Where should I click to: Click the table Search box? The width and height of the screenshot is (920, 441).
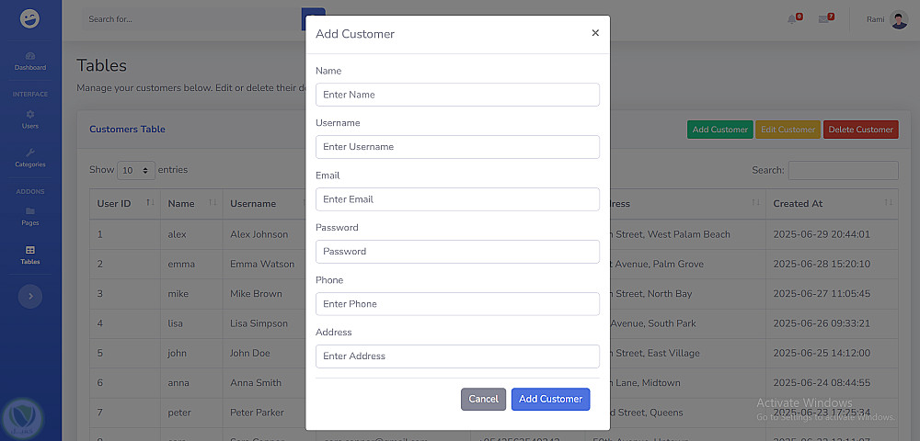tap(843, 170)
